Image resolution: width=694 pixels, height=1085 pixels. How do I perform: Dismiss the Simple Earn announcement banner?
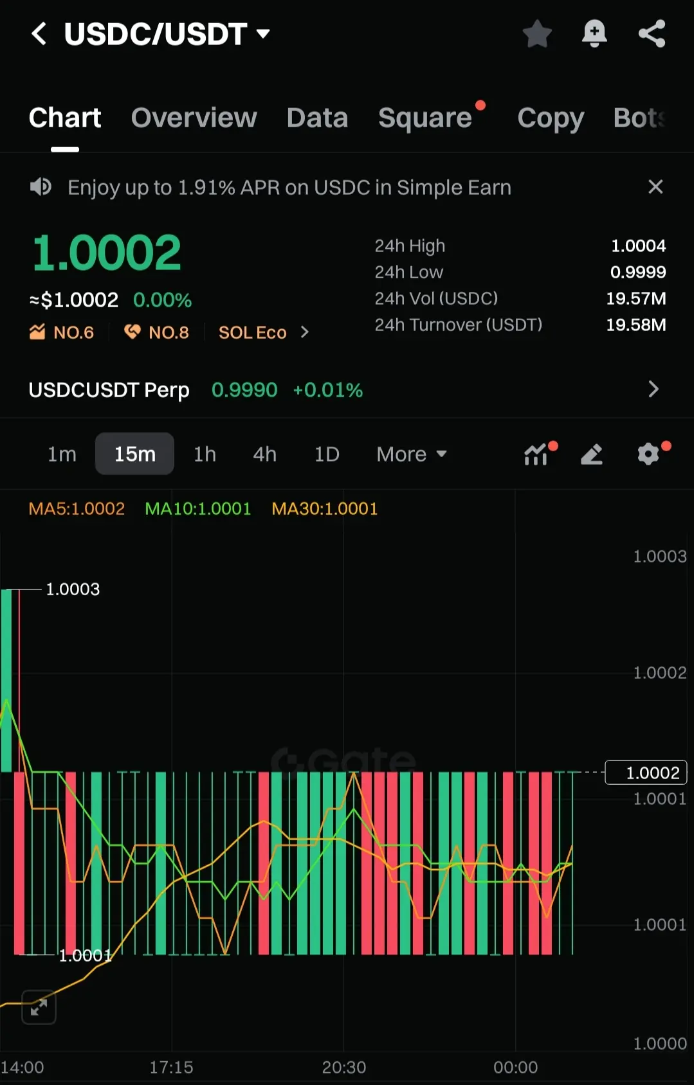[655, 186]
